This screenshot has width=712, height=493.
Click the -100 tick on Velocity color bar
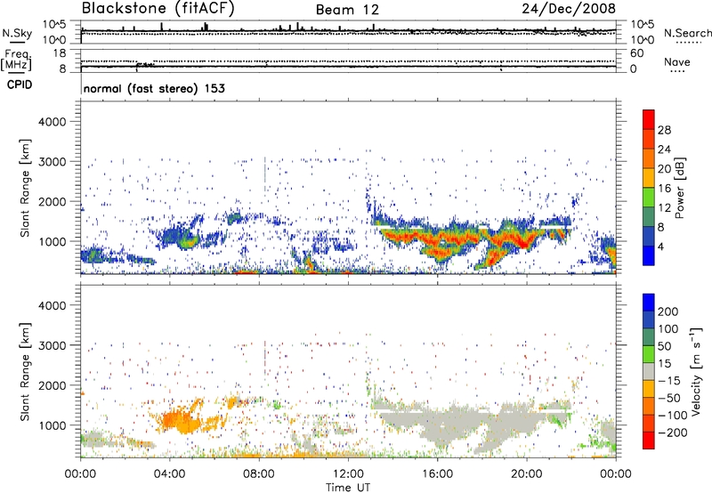tap(672, 415)
